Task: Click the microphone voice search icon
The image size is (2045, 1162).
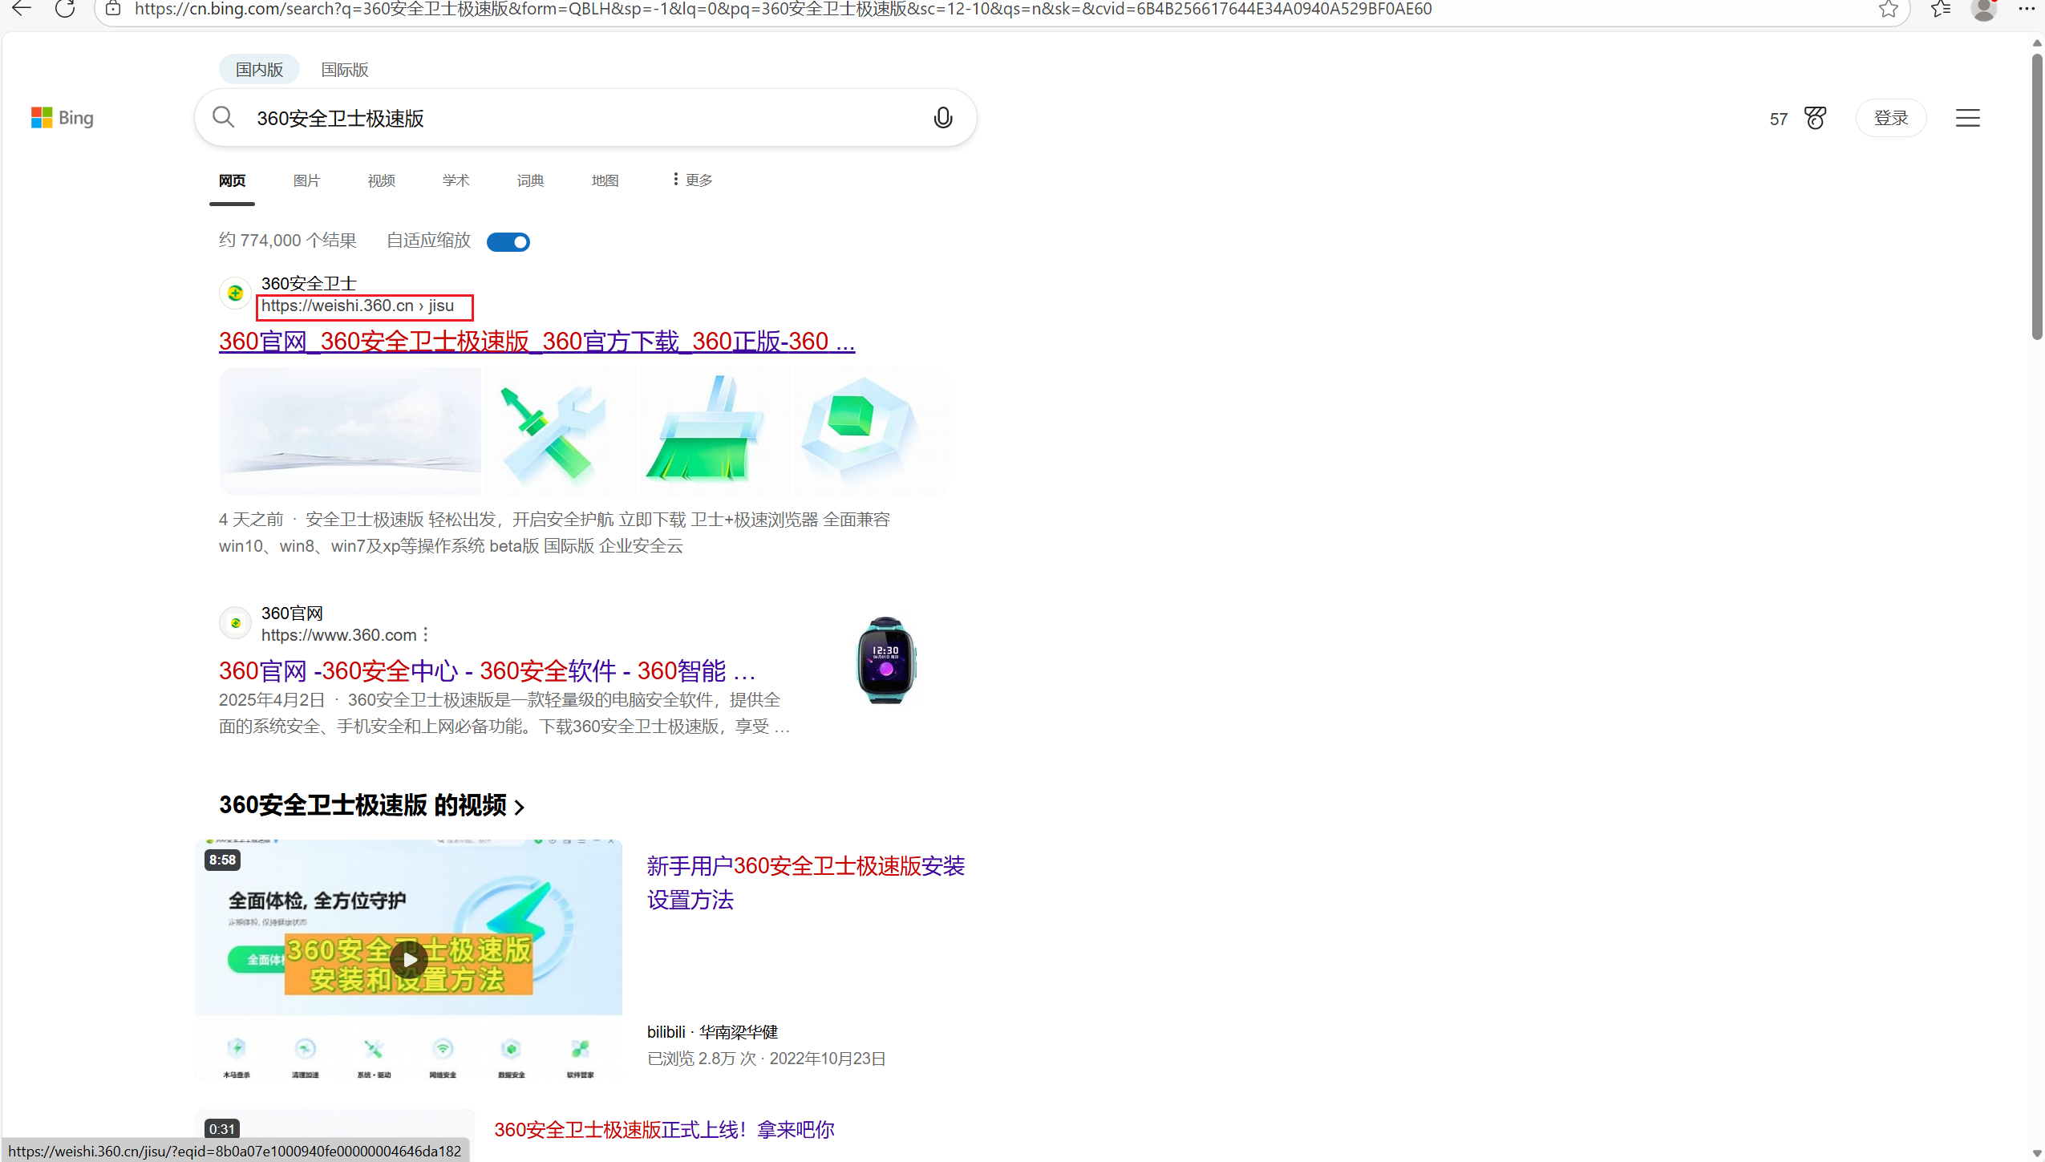Action: coord(943,118)
